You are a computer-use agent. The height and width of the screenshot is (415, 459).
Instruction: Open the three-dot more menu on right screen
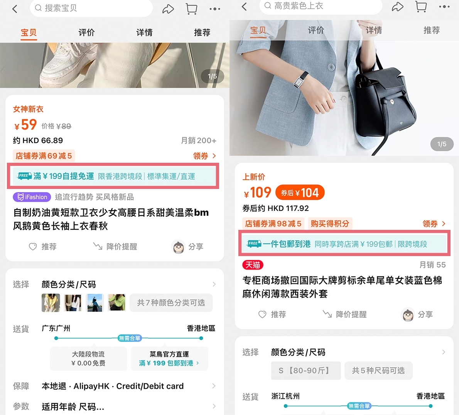[444, 7]
